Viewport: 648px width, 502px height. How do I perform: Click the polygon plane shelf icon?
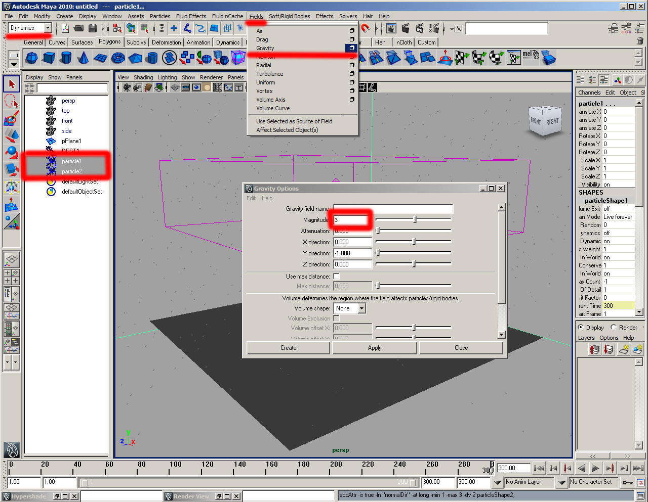pos(100,58)
